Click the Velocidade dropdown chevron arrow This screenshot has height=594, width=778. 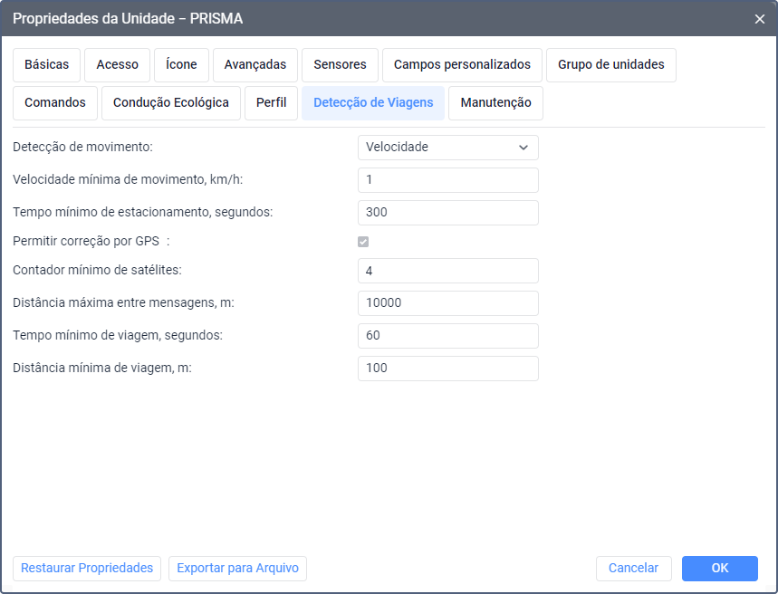point(523,148)
